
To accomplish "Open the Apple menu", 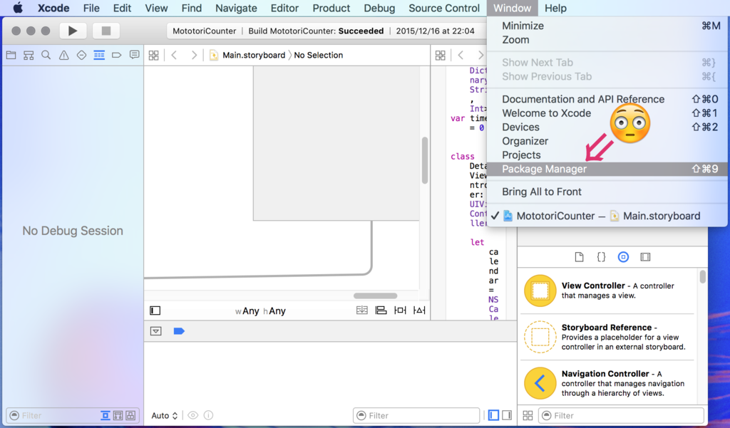I will (x=18, y=8).
